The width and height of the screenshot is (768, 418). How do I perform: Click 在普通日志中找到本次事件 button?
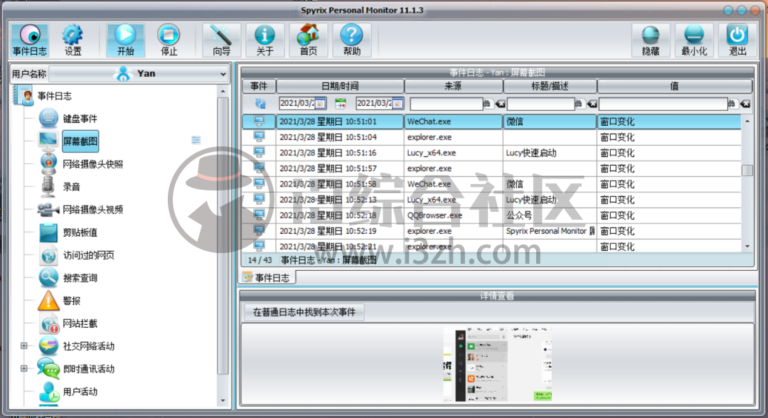[x=304, y=312]
